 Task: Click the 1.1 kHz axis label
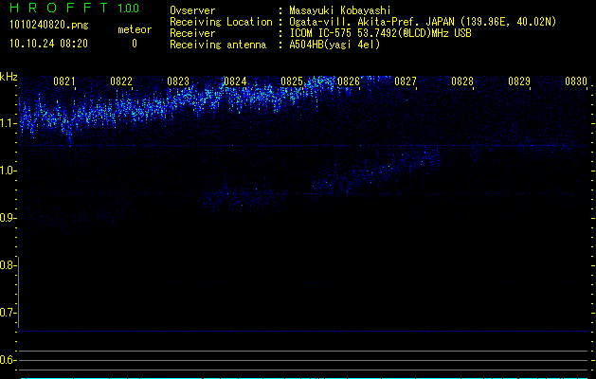pos(7,123)
